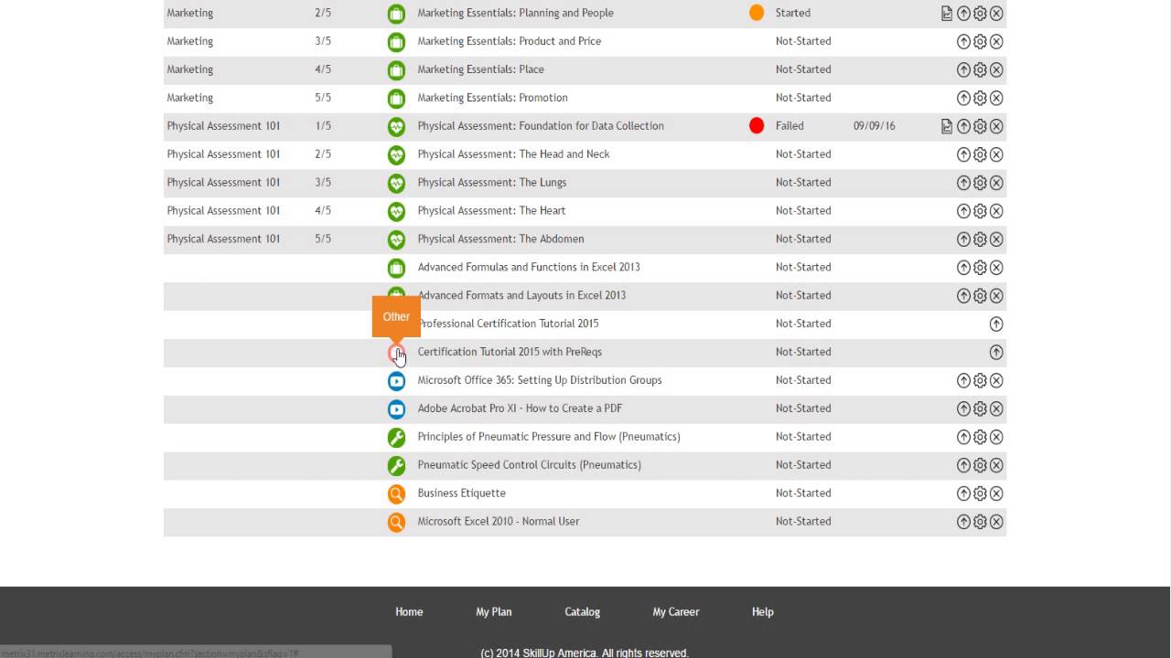Open report icon for Marketing Essentials: Planning and People
Screen dimensions: 1171x658
[947, 13]
